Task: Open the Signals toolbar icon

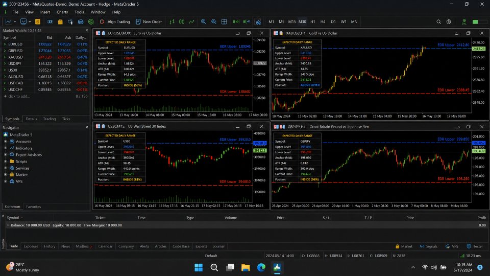Action: pyautogui.click(x=70, y=21)
